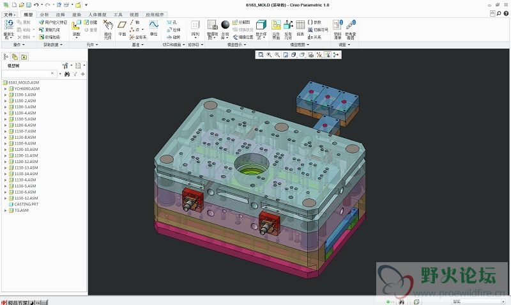Viewport: 511px width, 305px height.
Task: Switch to the 工具 (Tools) tab
Action: coord(118,15)
